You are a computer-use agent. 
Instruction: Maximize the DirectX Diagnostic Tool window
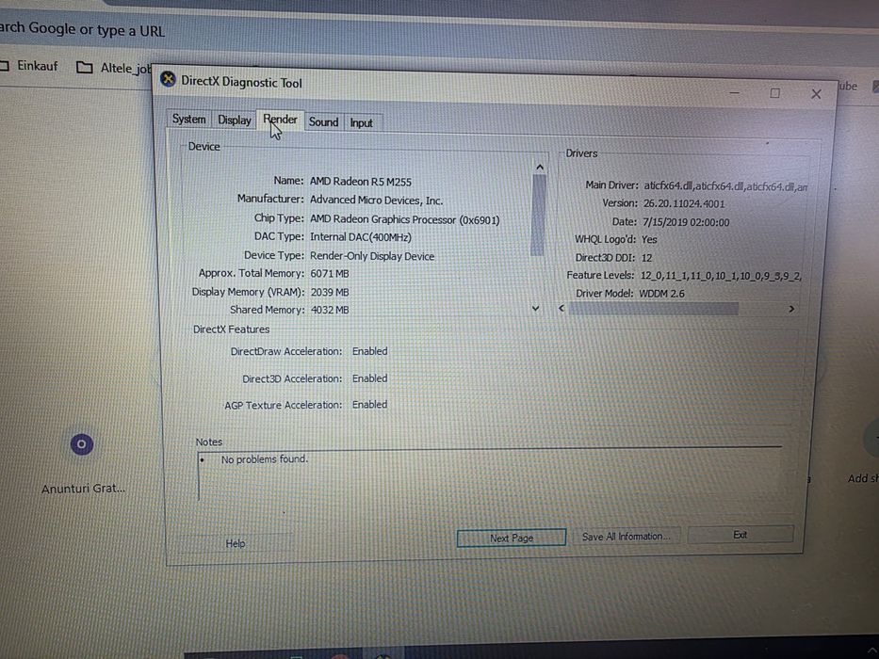774,93
